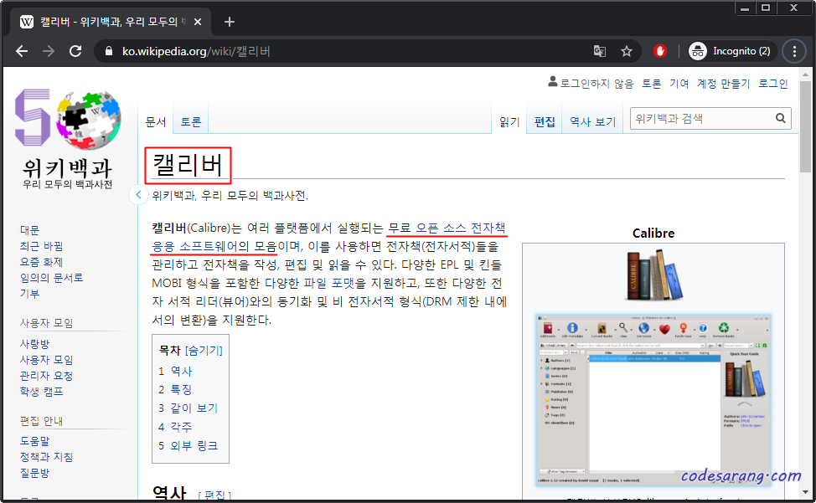Image resolution: width=816 pixels, height=503 pixels.
Task: Open the Calibre application screenshot image
Action: coord(653,400)
